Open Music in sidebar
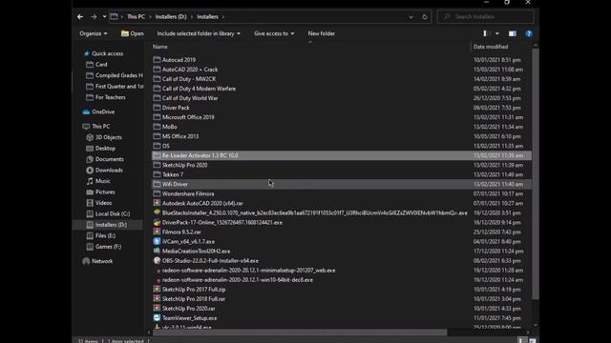 (102, 181)
